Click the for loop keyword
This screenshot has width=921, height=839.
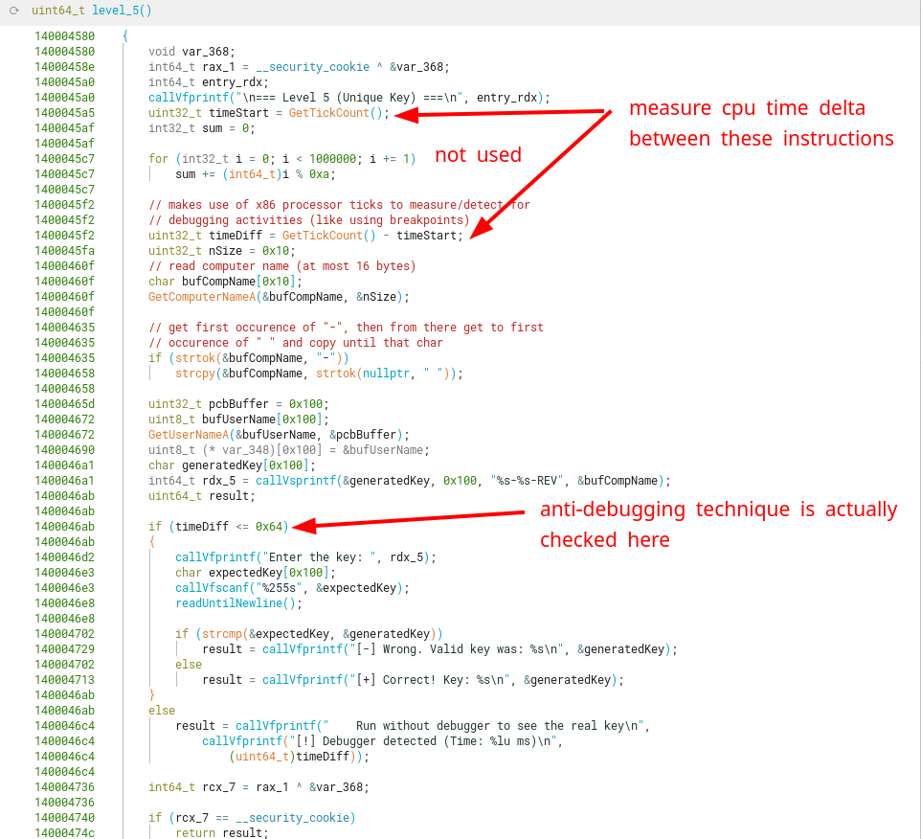click(158, 159)
